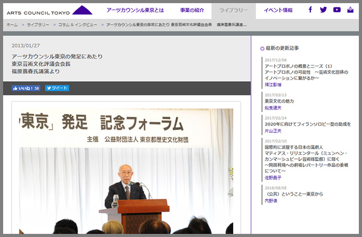362x237 pixels.
Task: Open the Twitter bird icon in header
Action: pyautogui.click(x=323, y=10)
